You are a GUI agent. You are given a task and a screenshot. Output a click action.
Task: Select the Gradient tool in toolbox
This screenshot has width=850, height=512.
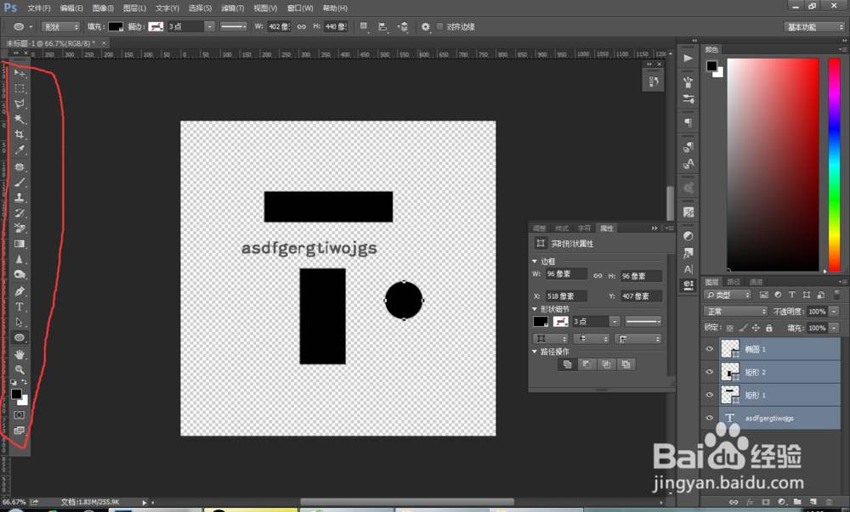coord(20,244)
